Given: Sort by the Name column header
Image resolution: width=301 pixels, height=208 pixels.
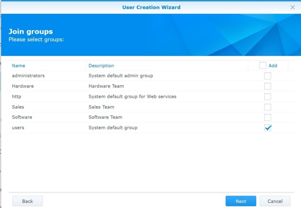Looking at the screenshot, I should point(19,66).
